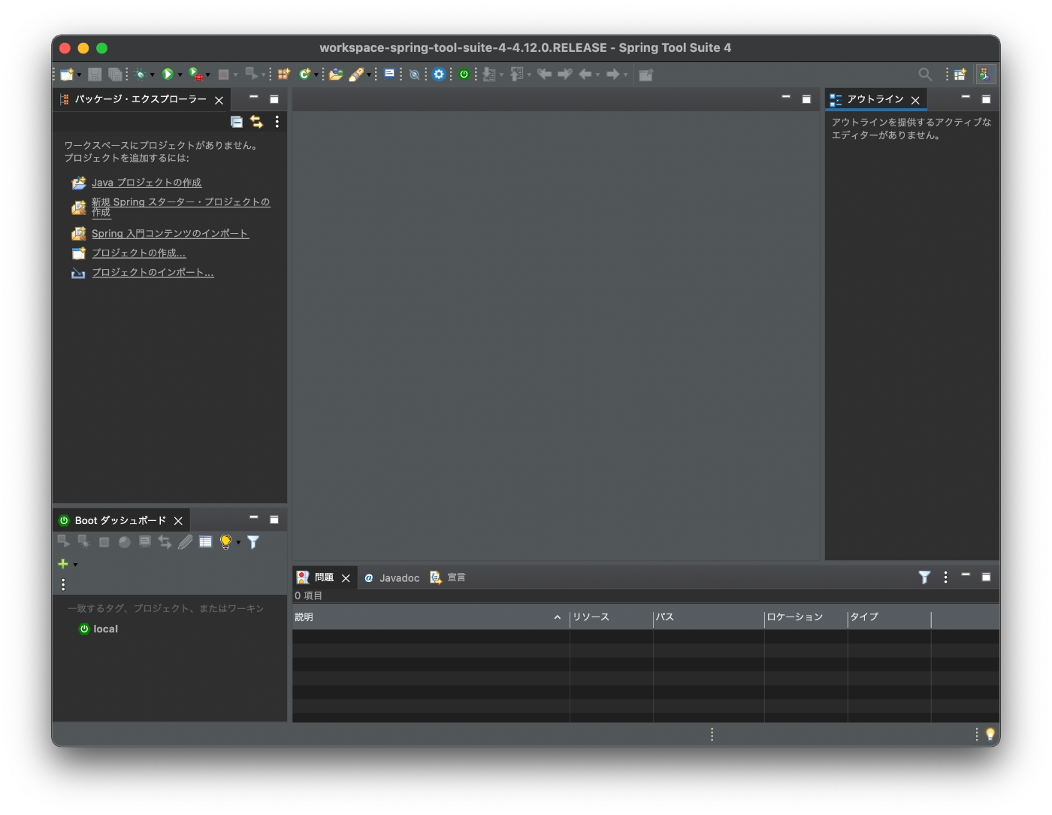Screen dimensions: 1052x815
Task: Click the Java プロジェクトの作成 link
Action: coord(147,183)
